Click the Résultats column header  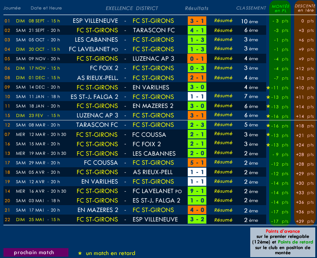(196, 8)
